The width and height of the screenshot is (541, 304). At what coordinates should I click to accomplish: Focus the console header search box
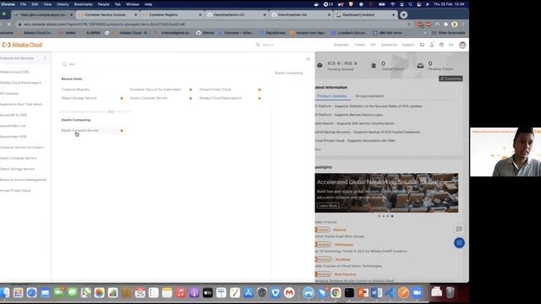click(x=290, y=45)
